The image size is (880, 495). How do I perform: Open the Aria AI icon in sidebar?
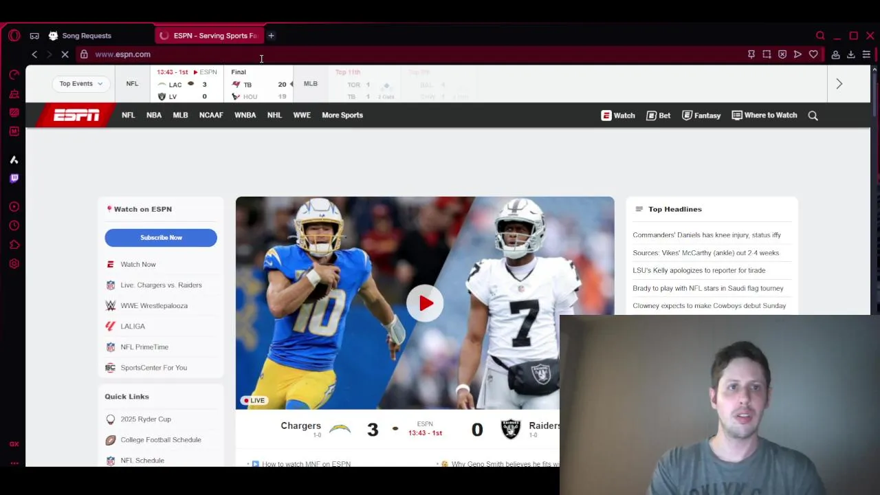coord(14,159)
